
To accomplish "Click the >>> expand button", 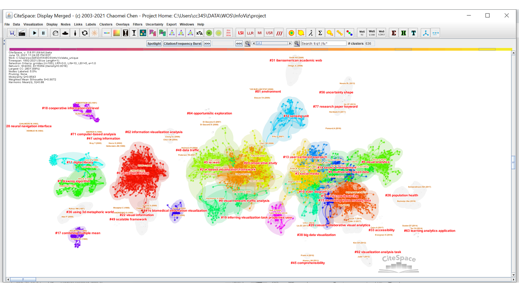I will coord(207,43).
